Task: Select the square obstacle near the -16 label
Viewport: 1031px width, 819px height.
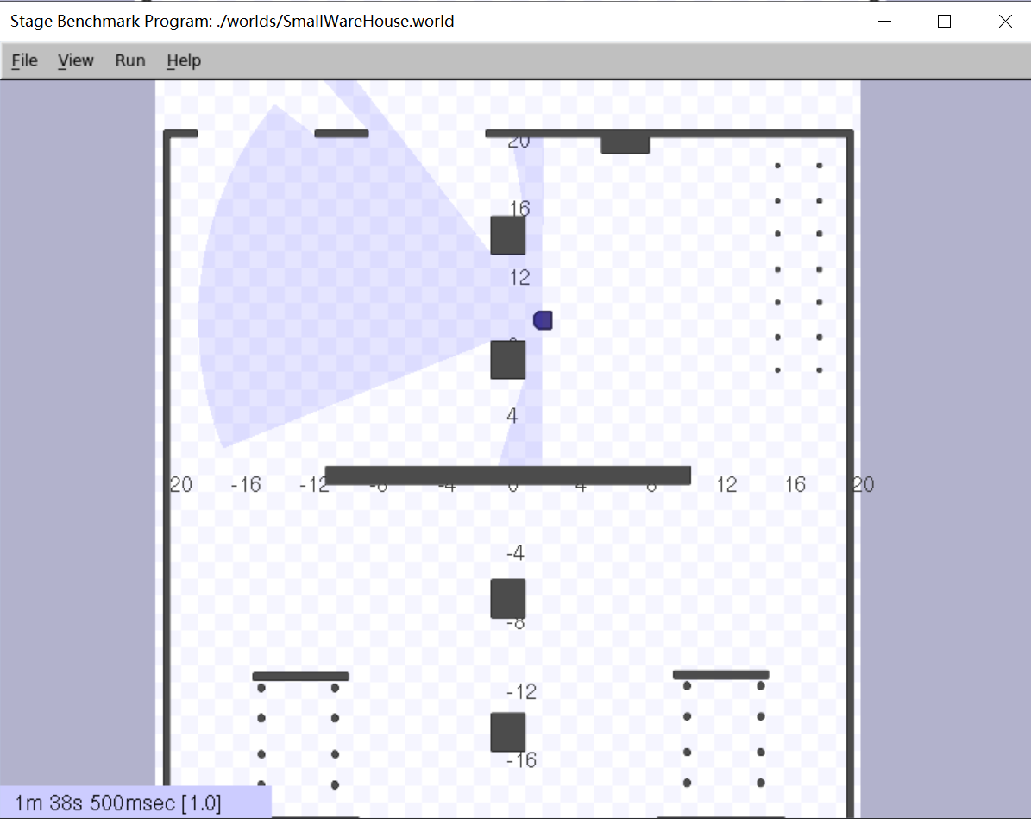Action: tap(508, 732)
